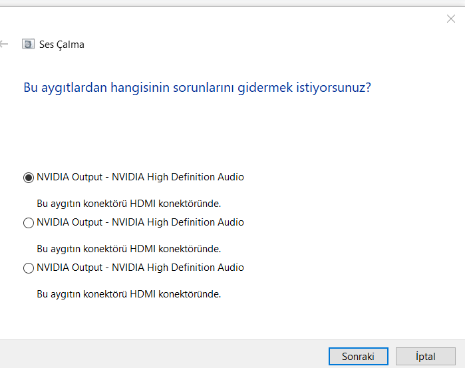Viewport: 465px width, 368px height.
Task: Click the Ses Çalma troubleshooter icon
Action: [28, 45]
